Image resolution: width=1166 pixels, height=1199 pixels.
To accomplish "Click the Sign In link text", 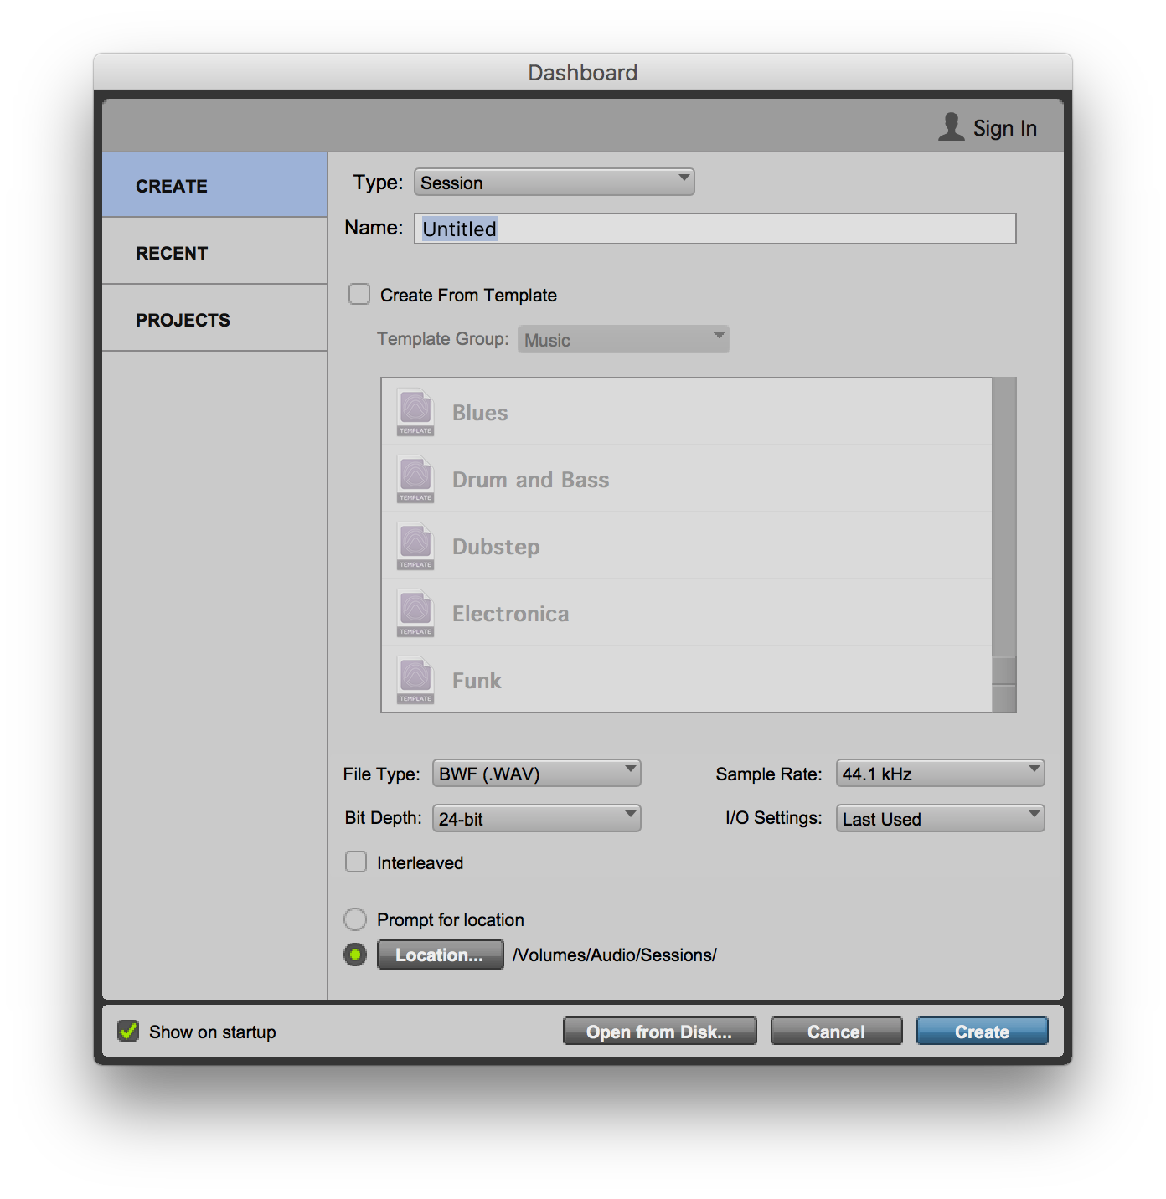I will pos(1005,128).
